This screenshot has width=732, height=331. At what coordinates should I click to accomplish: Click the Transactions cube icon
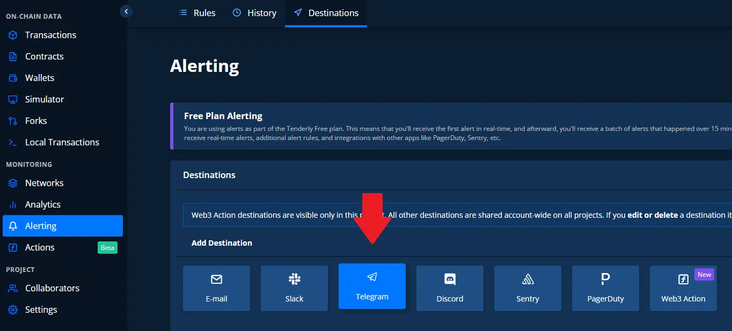pyautogui.click(x=13, y=35)
